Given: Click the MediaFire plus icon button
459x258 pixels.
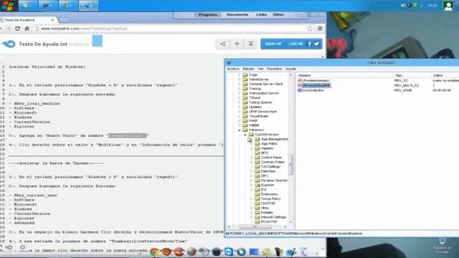Looking at the screenshot, I should pyautogui.click(x=237, y=44).
